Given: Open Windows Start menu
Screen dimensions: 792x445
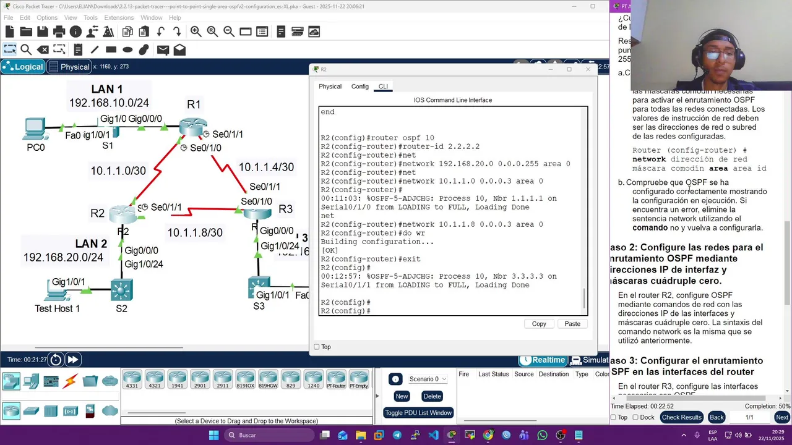Looking at the screenshot, I should (213, 435).
